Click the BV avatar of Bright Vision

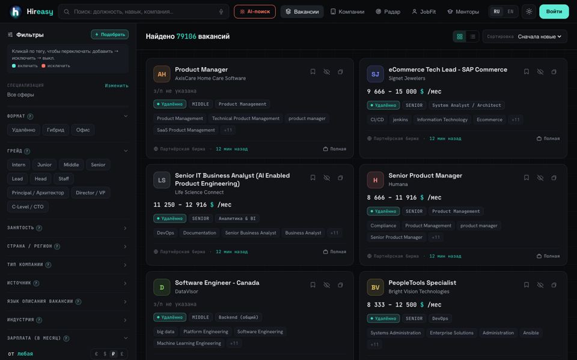click(x=375, y=287)
